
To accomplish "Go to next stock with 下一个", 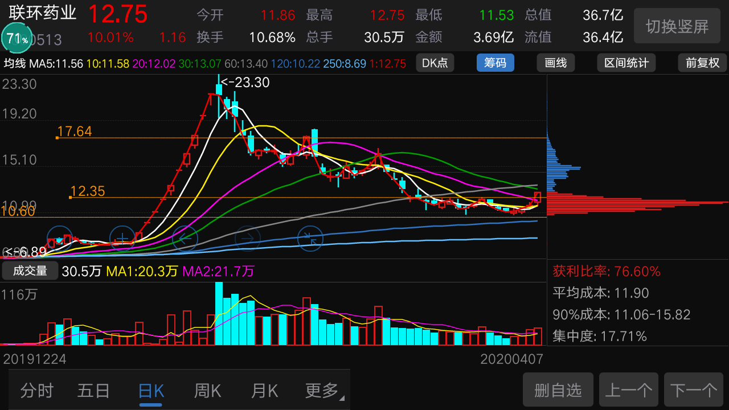I will 693,390.
